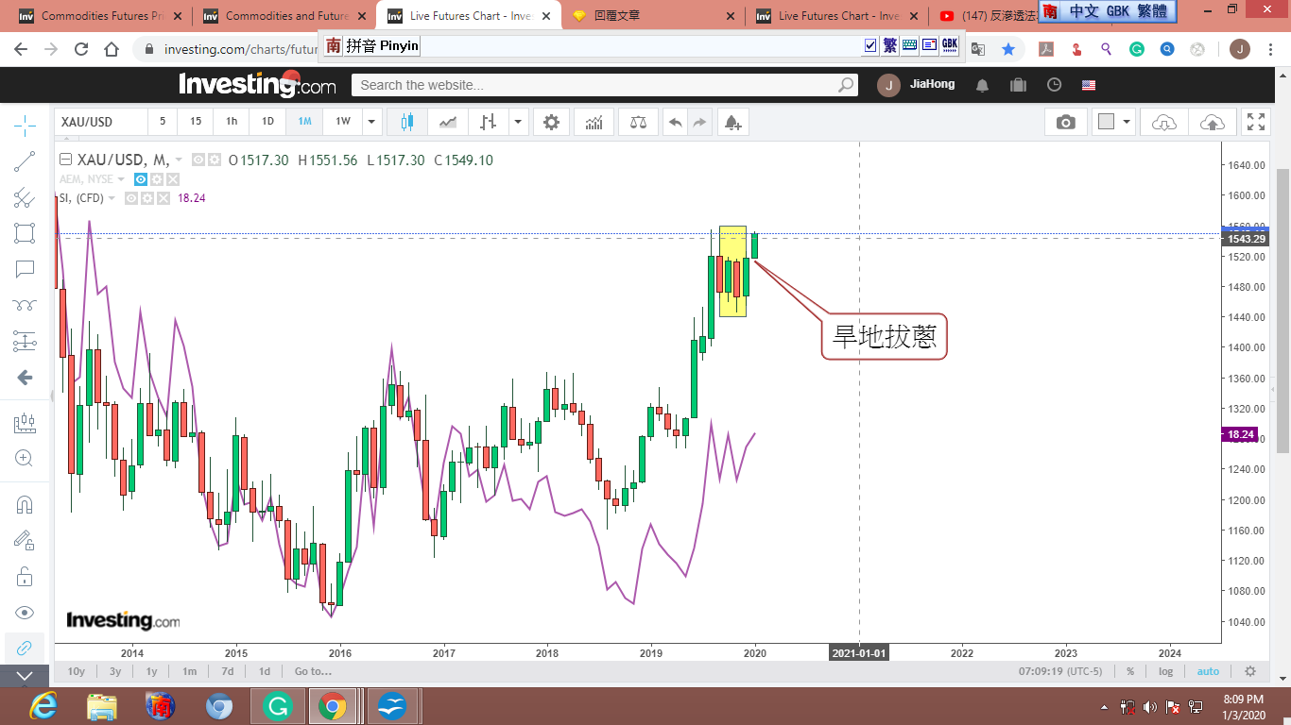The height and width of the screenshot is (725, 1291).
Task: Remove the AEM, NYSE series
Action: (x=173, y=179)
